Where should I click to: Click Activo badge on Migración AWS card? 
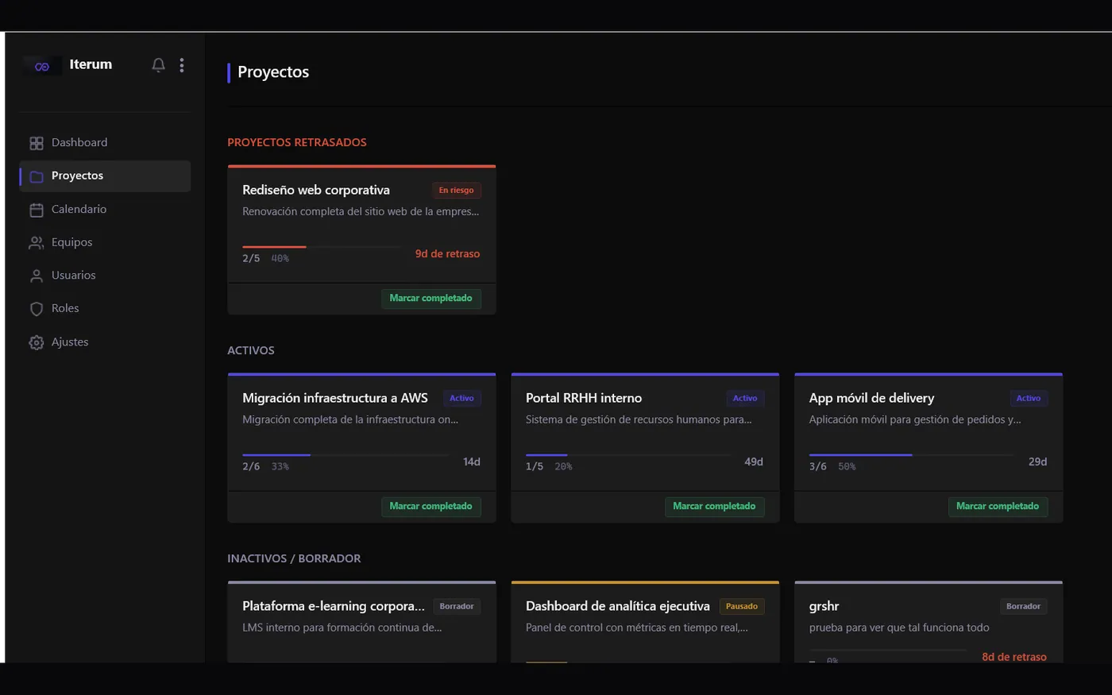[462, 399]
